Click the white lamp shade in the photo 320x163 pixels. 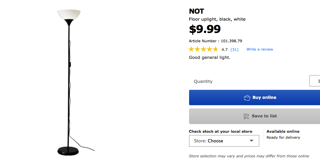click(x=69, y=14)
